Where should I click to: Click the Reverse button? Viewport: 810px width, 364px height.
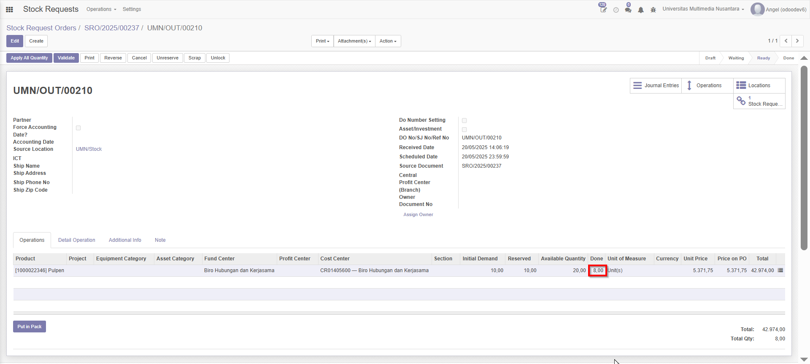(x=113, y=58)
